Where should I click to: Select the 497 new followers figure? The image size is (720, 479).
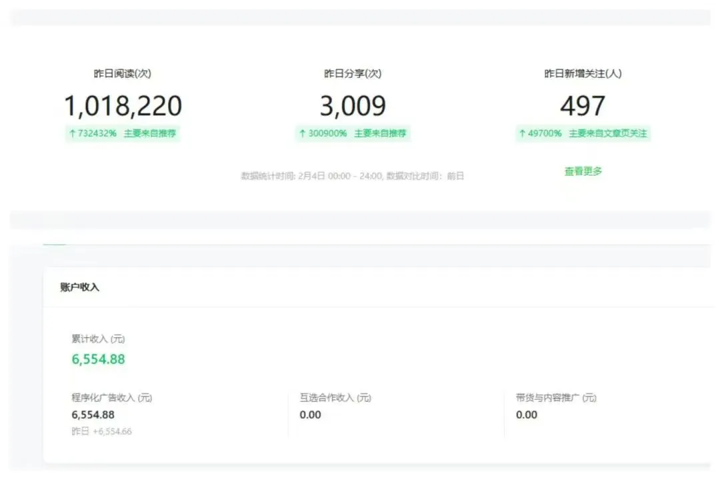tap(583, 106)
